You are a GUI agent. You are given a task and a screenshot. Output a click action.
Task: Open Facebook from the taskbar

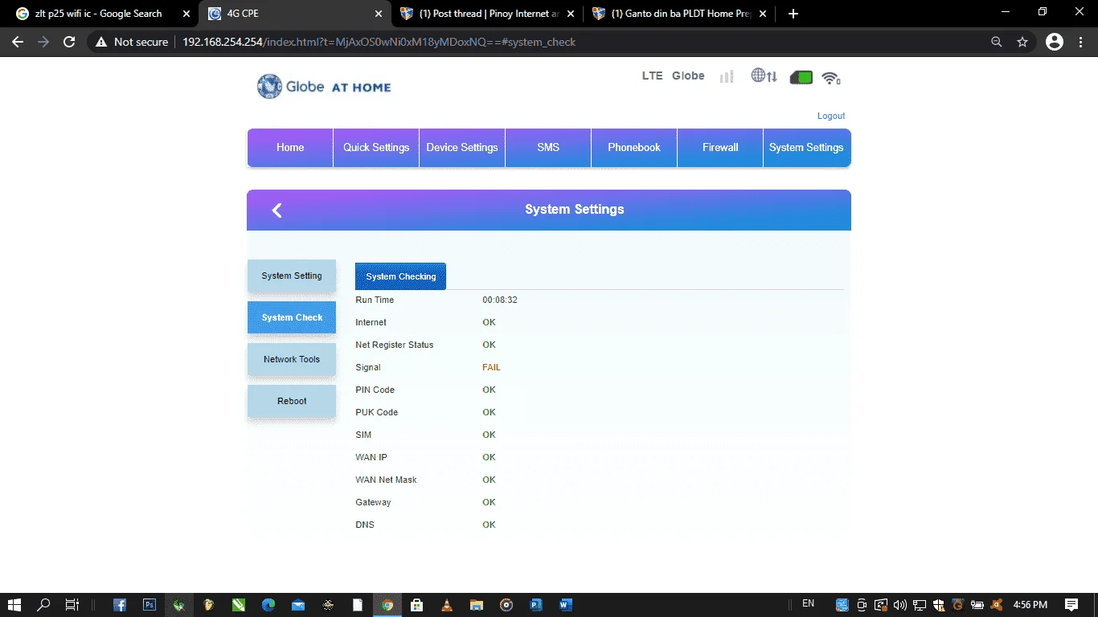click(119, 605)
